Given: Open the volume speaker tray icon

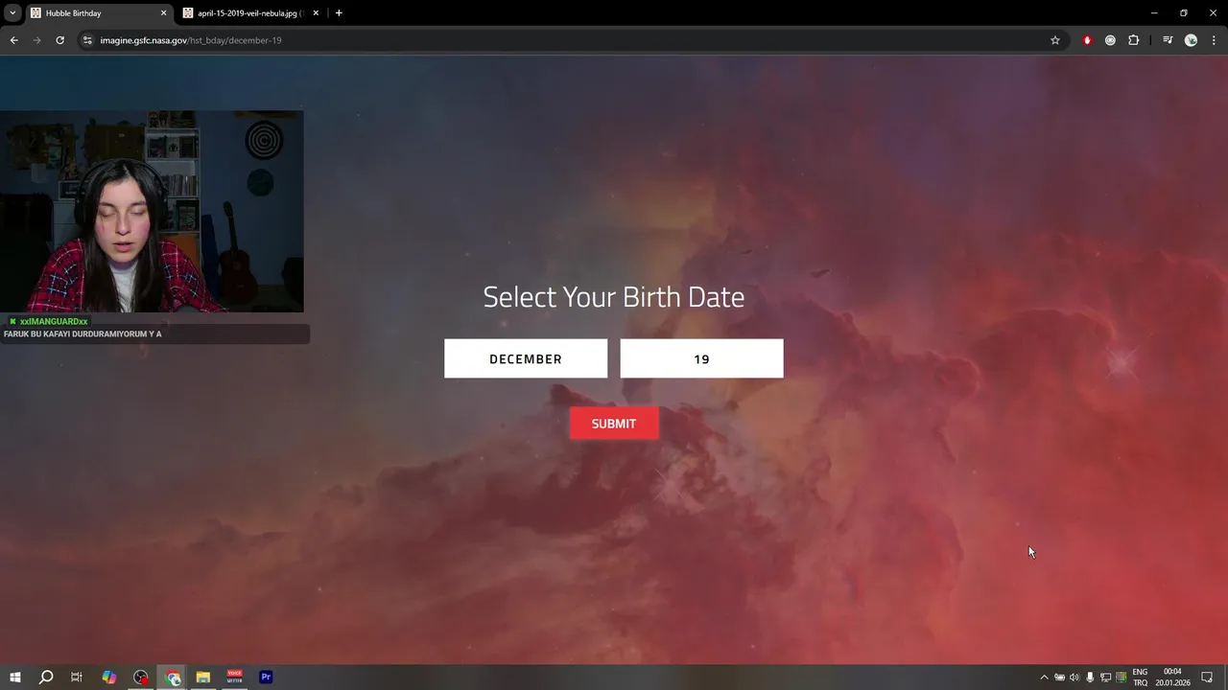Looking at the screenshot, I should [x=1074, y=678].
